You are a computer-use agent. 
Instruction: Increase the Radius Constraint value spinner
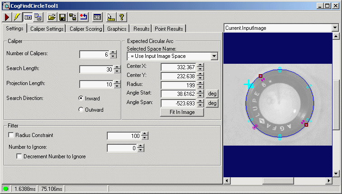(x=145, y=134)
